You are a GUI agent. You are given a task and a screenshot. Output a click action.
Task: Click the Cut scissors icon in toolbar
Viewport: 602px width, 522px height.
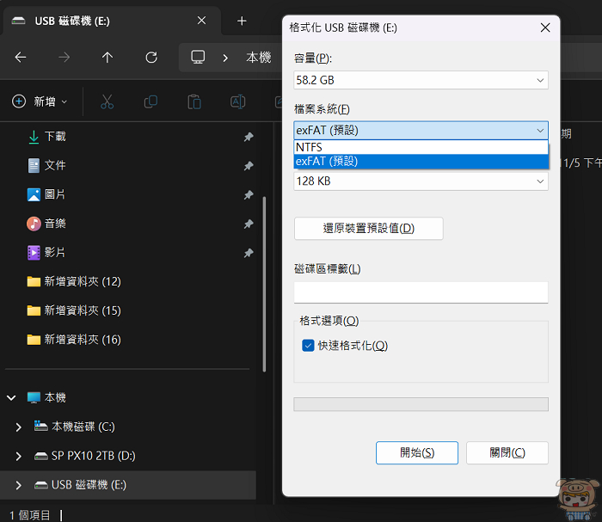[107, 101]
